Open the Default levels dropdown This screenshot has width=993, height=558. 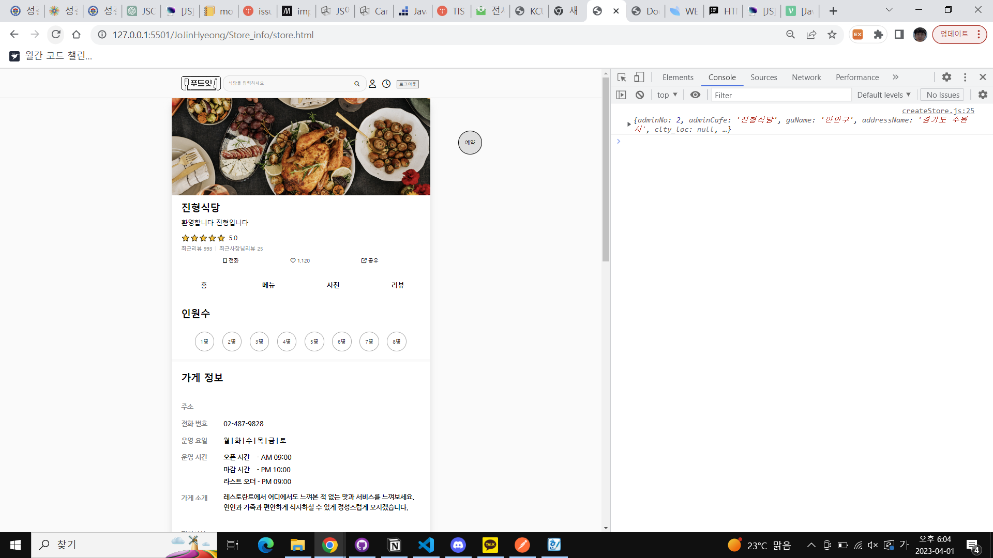point(883,95)
